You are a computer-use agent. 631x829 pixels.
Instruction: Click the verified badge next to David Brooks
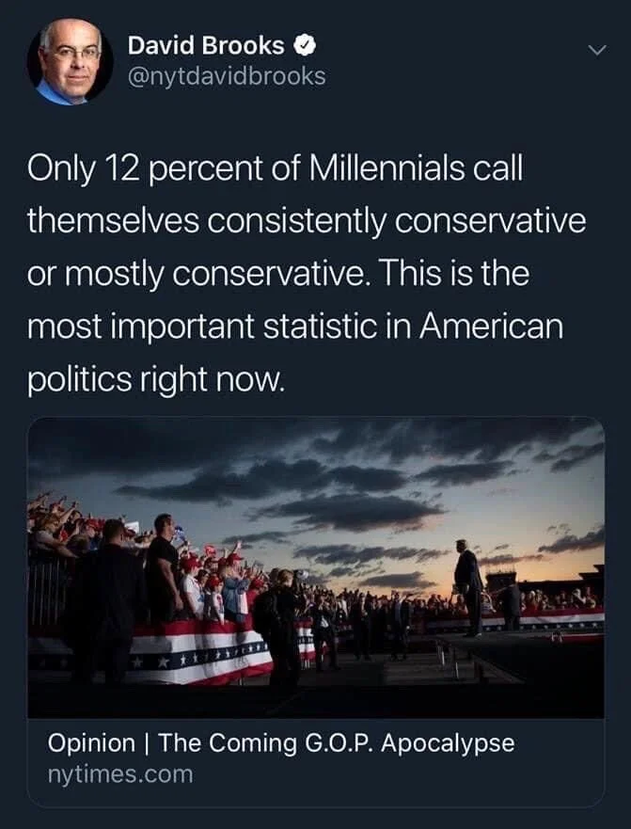click(304, 46)
